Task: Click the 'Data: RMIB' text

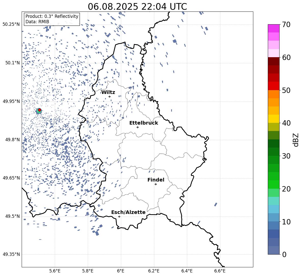Action: point(37,22)
